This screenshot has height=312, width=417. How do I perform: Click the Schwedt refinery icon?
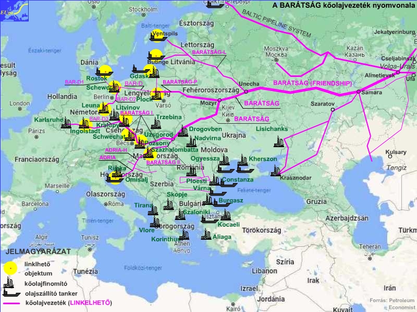click(x=114, y=87)
